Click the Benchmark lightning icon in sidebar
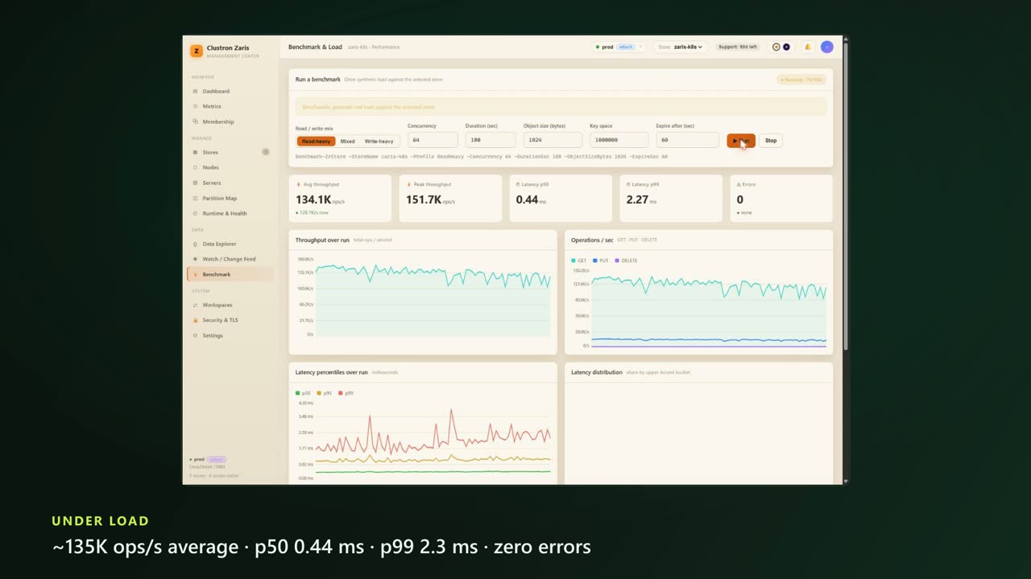Viewport: 1031px width, 579px height. [x=195, y=274]
